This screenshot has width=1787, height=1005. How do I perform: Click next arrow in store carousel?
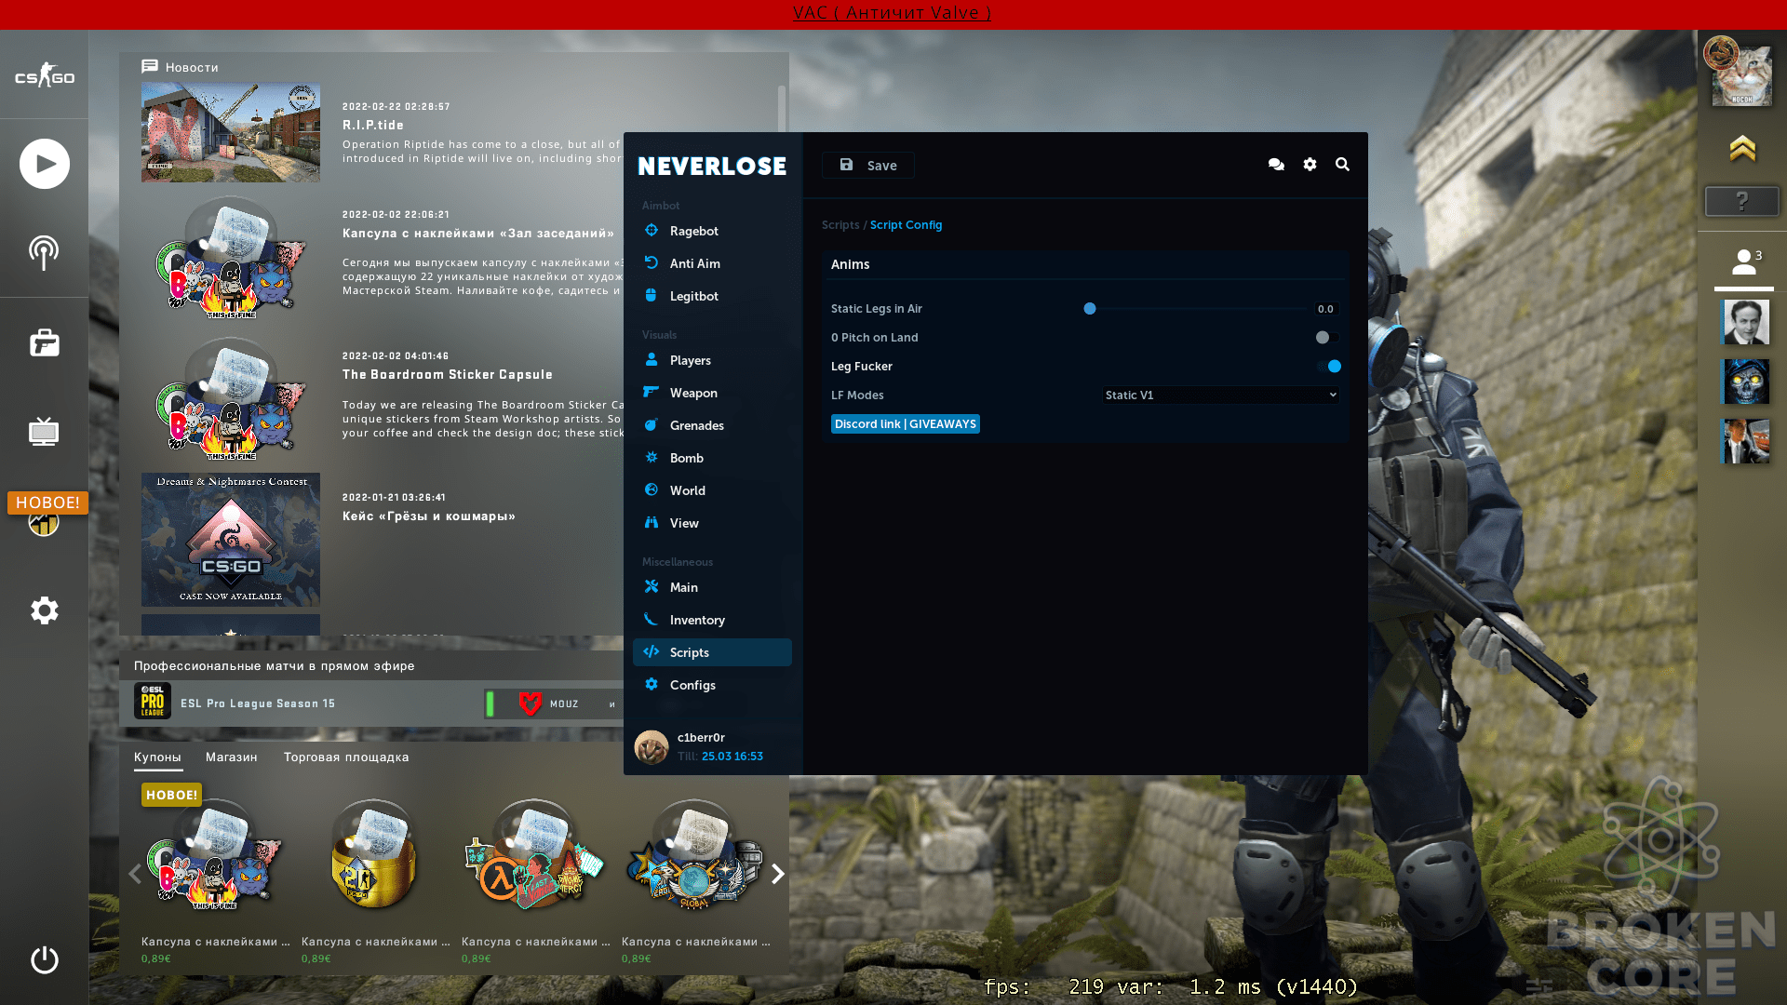pyautogui.click(x=778, y=874)
